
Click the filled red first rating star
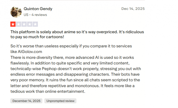13,24
